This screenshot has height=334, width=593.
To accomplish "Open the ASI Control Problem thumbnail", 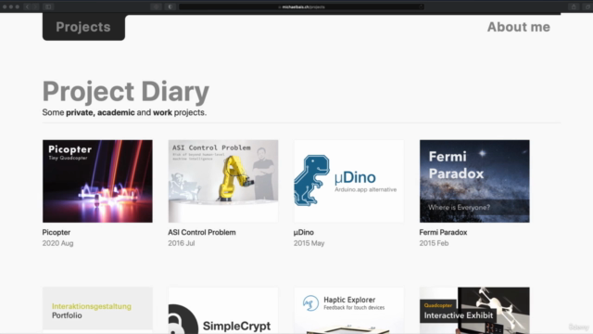I will coord(223,181).
